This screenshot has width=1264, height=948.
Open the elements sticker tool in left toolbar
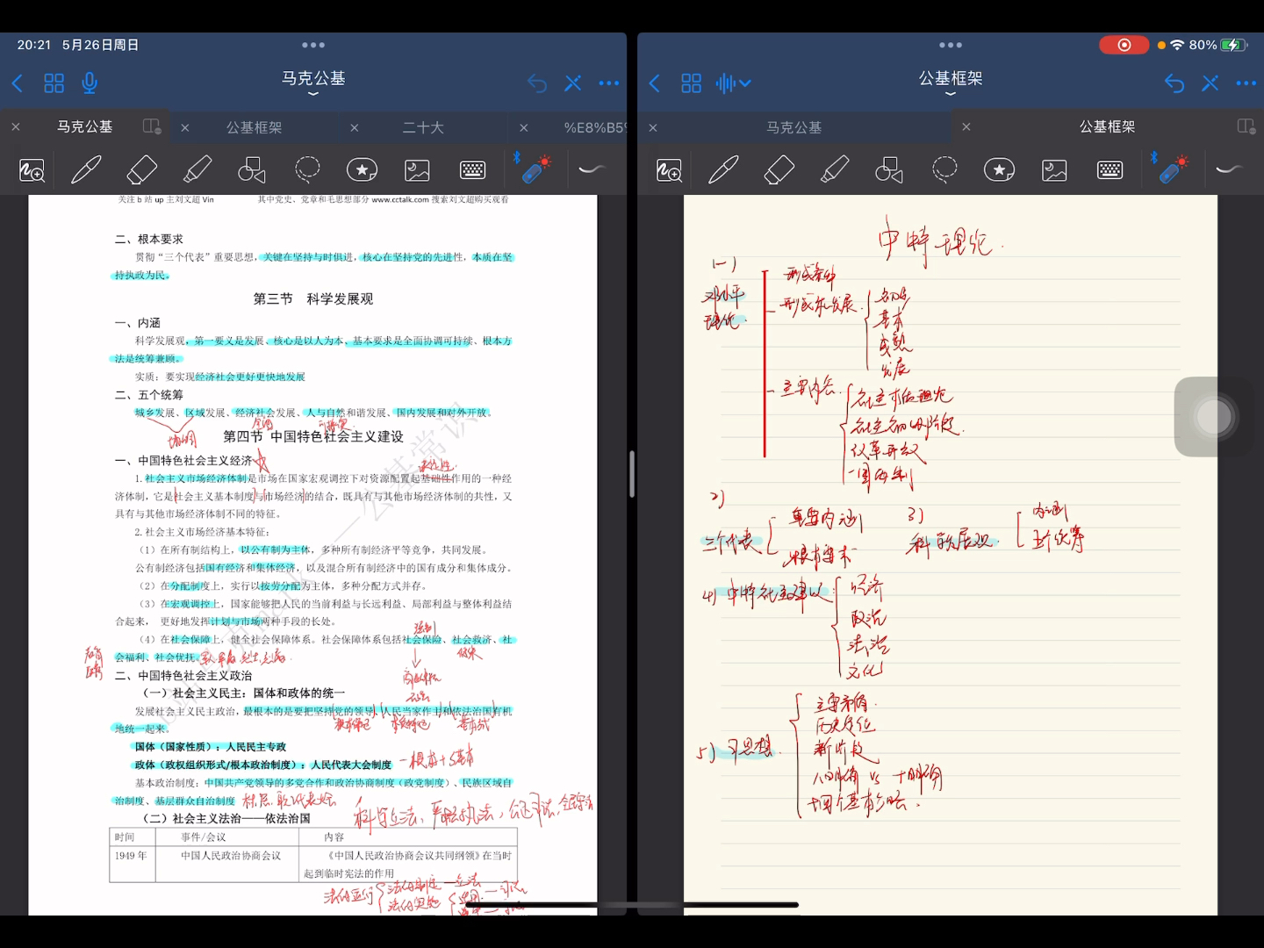coord(363,169)
